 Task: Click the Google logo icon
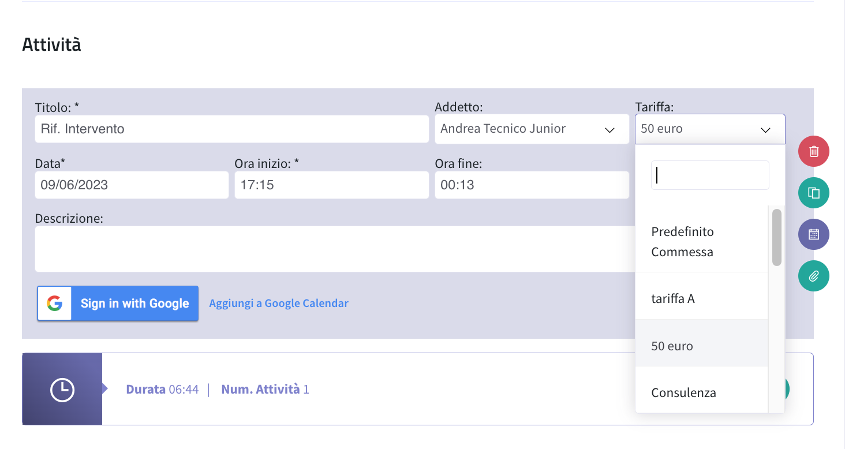55,304
